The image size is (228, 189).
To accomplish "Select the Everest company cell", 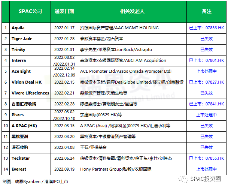I will click(x=30, y=169).
